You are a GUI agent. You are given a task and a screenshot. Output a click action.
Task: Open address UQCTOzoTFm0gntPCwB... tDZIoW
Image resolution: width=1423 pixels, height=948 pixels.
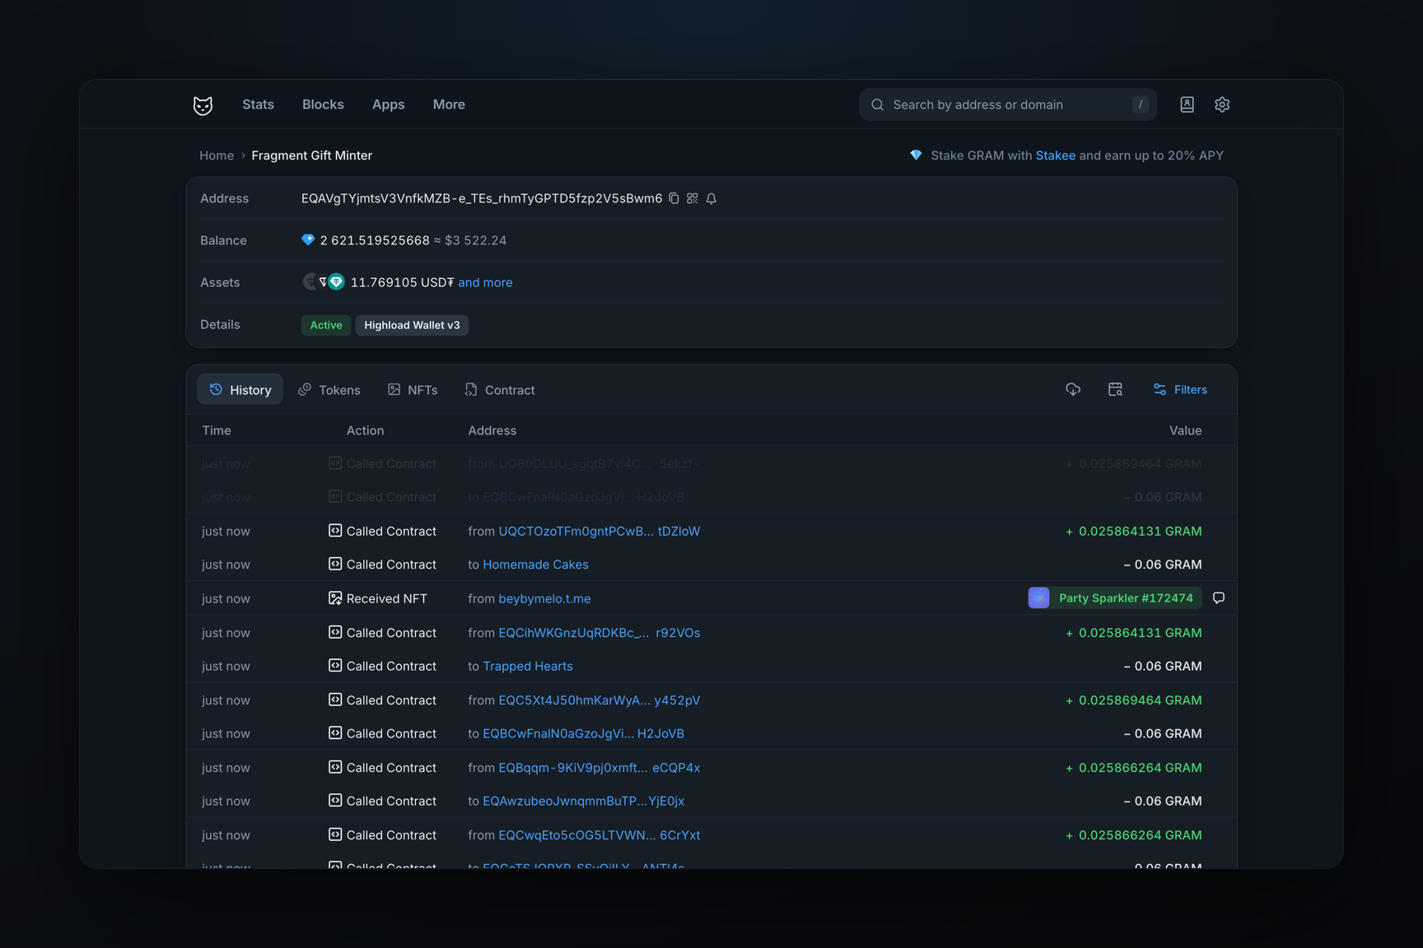[600, 531]
